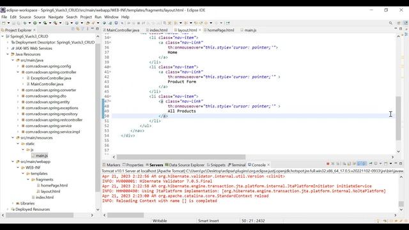Open the Markers view tab
409x230 pixels.
(x=111, y=165)
